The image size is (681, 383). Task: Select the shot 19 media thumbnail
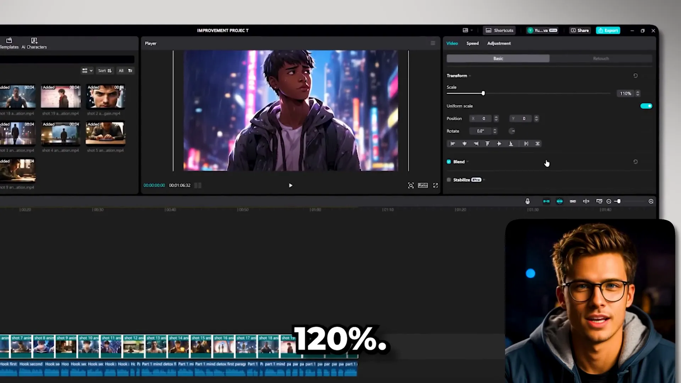61,96
